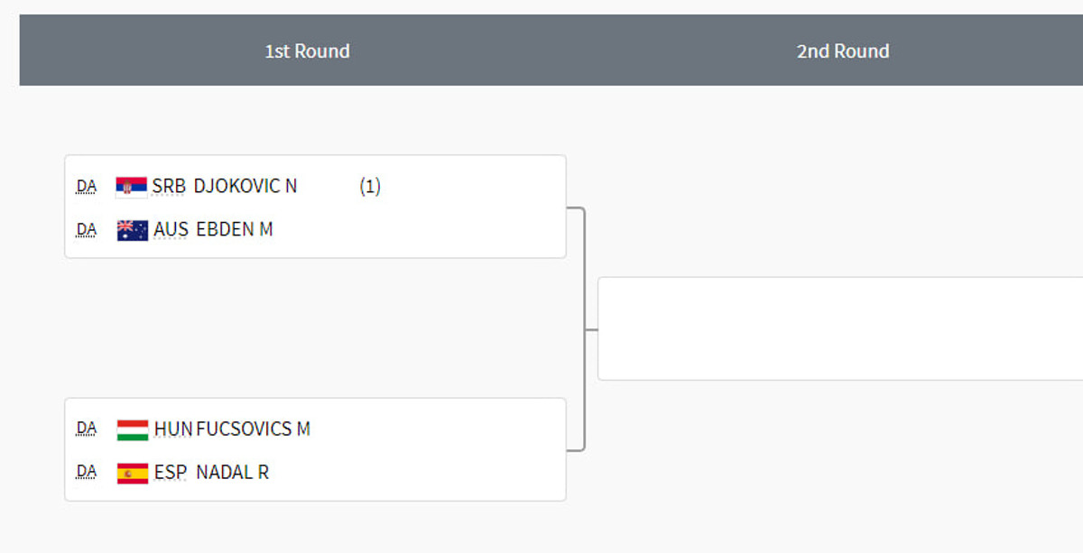Click the AUS country code
Image resolution: width=1083 pixels, height=553 pixels.
click(171, 230)
